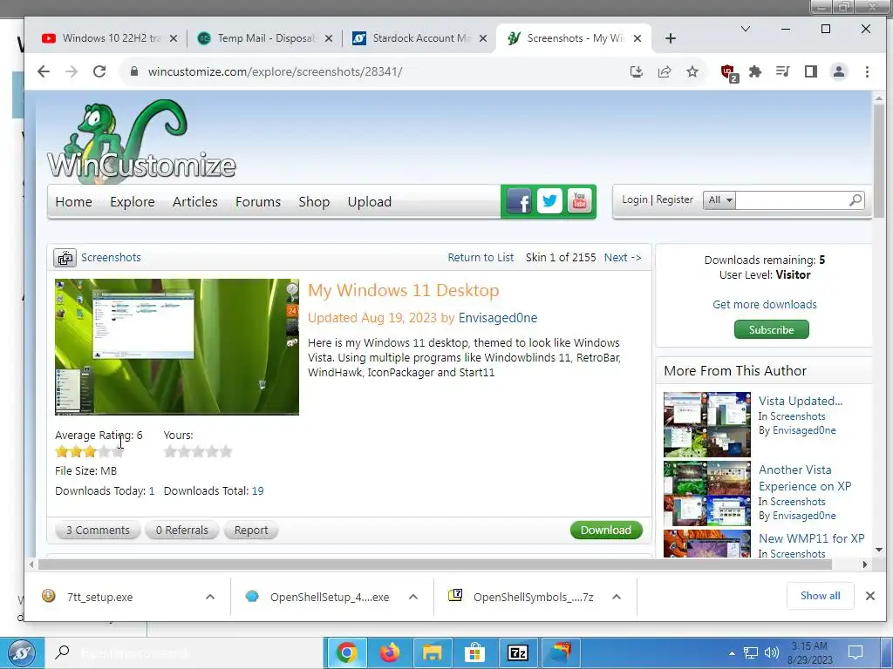The height and width of the screenshot is (669, 893).
Task: Open the volume control in system tray
Action: pos(771,652)
